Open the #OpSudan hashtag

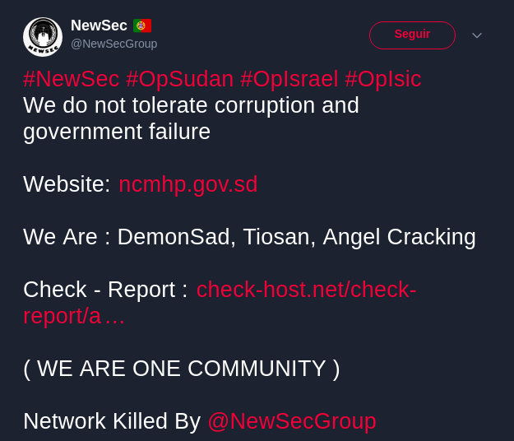tap(179, 79)
